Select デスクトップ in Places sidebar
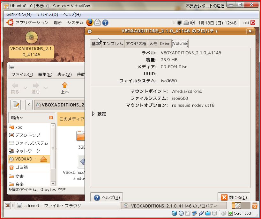This screenshot has width=261, height=219. [29, 135]
